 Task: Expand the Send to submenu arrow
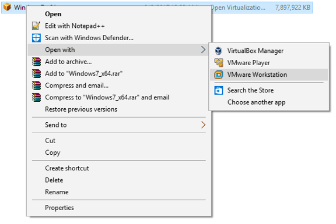click(x=203, y=125)
